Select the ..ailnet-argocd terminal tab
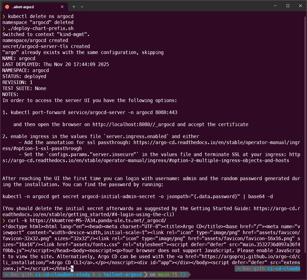The width and height of the screenshot is (307, 280). tap(35, 7)
